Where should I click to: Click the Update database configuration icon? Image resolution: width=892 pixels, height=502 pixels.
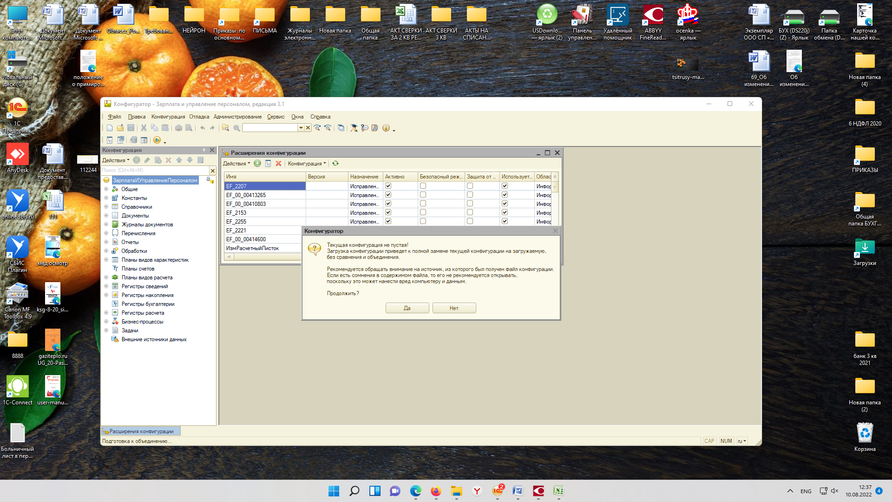pyautogui.click(x=134, y=140)
